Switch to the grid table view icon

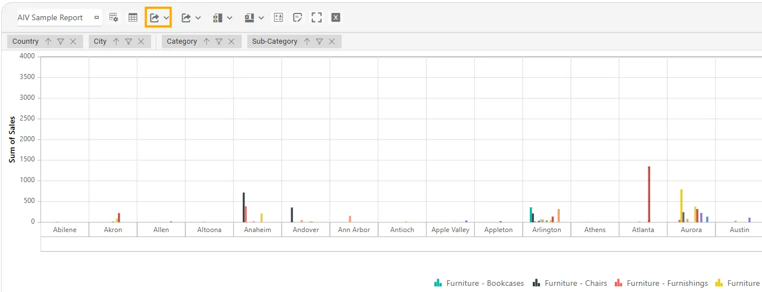click(x=133, y=17)
